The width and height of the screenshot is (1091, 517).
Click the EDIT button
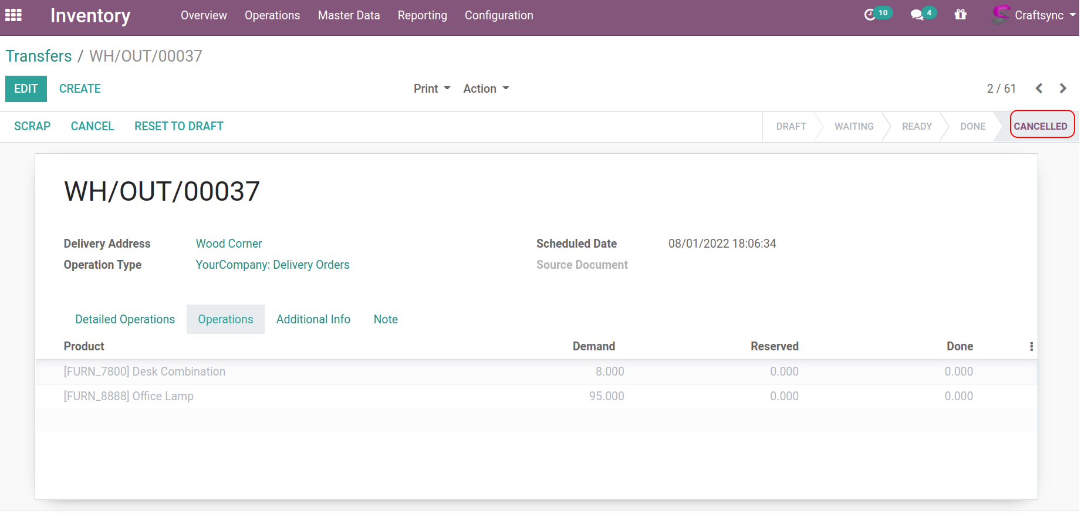click(x=26, y=89)
